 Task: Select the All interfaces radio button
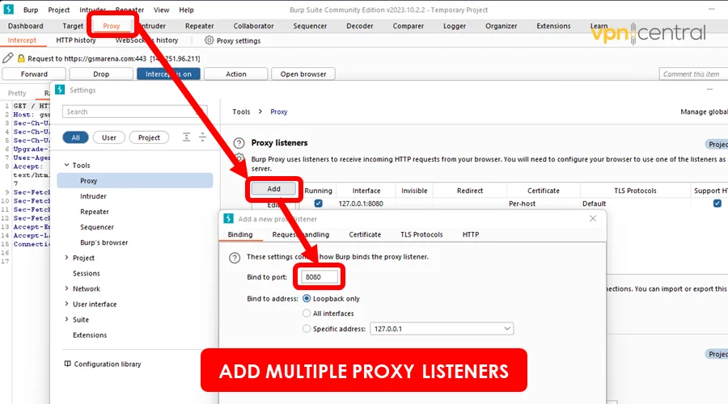click(x=307, y=314)
